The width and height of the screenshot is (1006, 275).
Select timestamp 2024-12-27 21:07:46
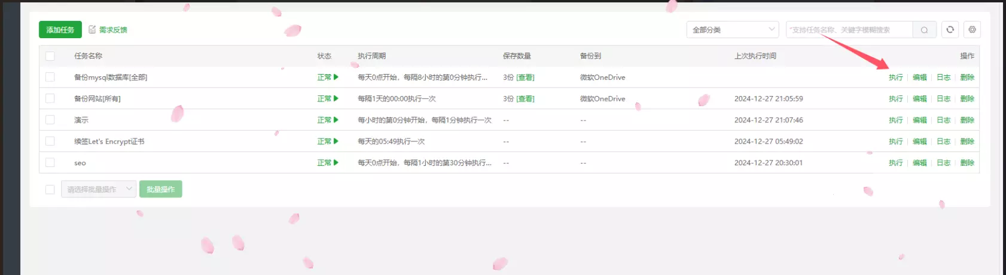769,120
